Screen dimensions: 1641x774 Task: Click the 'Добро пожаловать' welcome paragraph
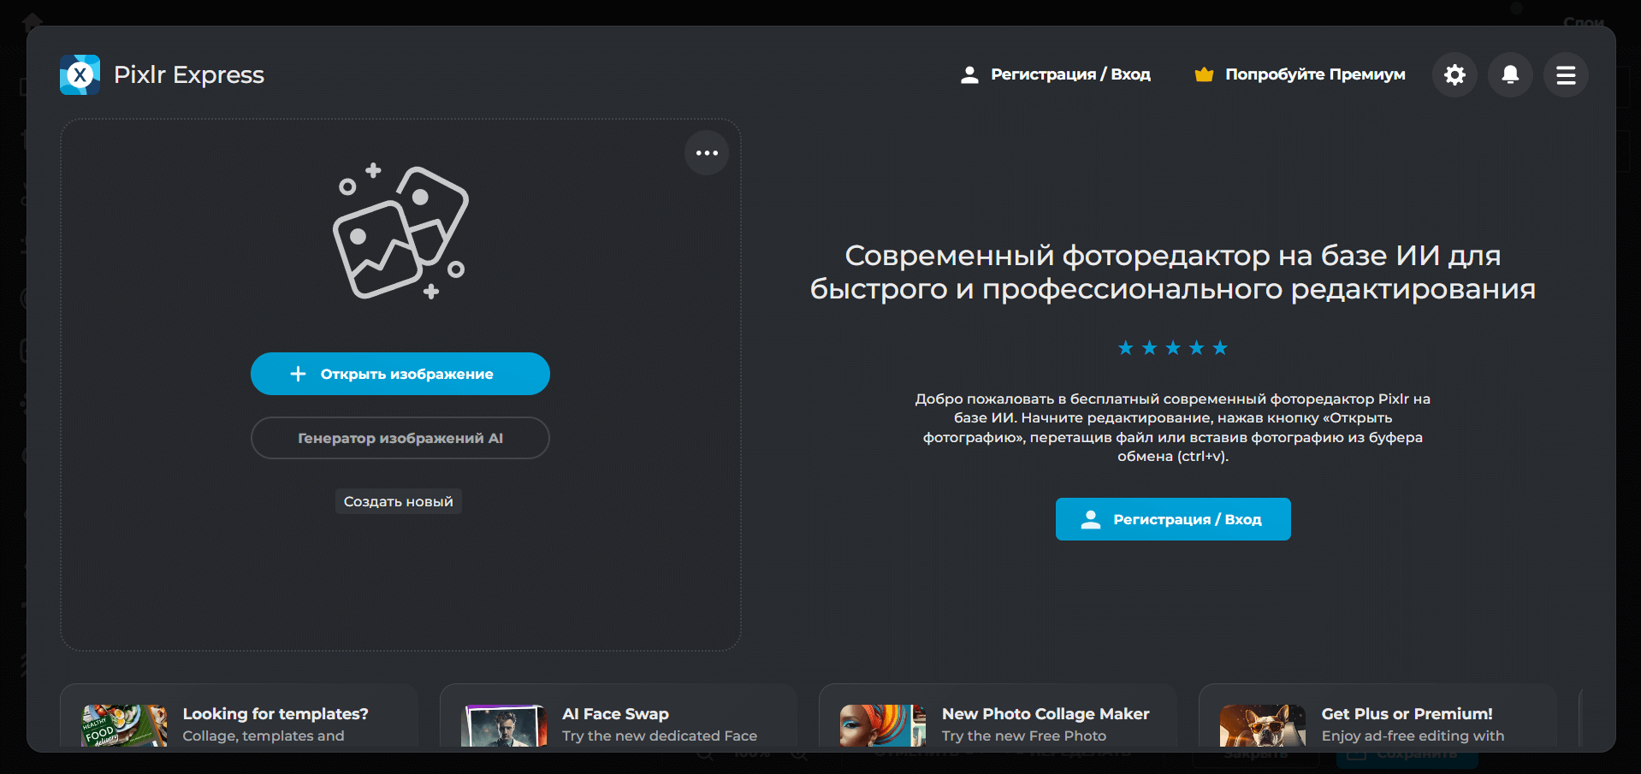pyautogui.click(x=1173, y=428)
